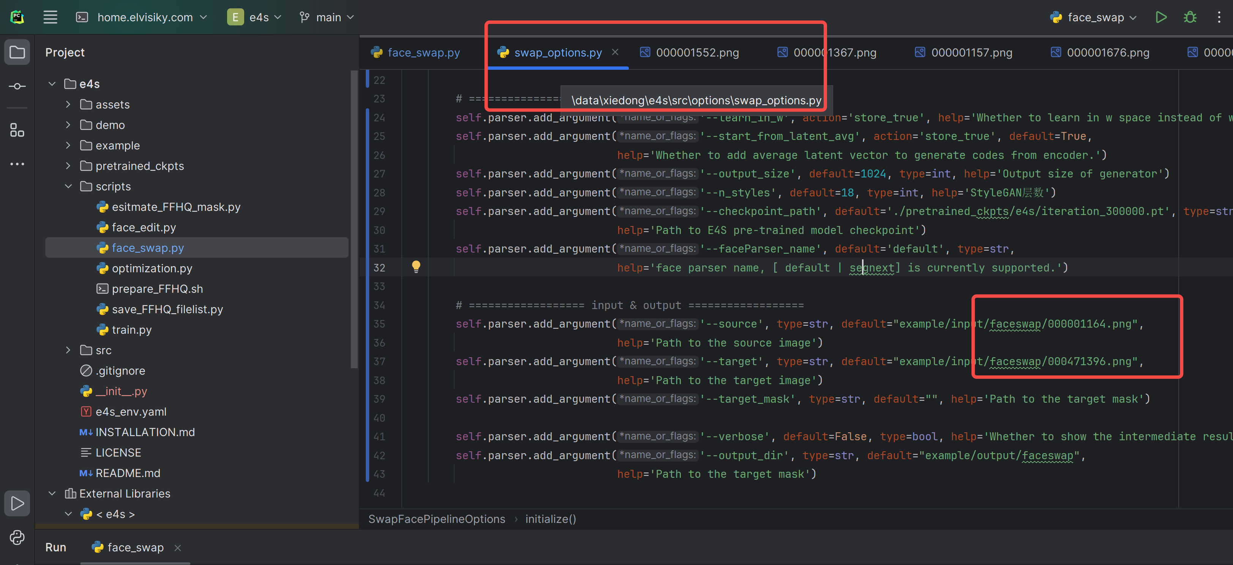Open the PyCharm main hamburger menu
This screenshot has height=565, width=1233.
50,18
